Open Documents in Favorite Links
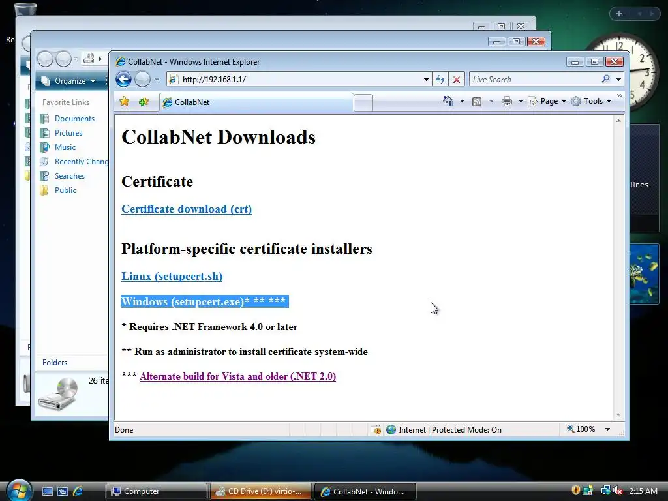Image resolution: width=668 pixels, height=501 pixels. click(74, 119)
